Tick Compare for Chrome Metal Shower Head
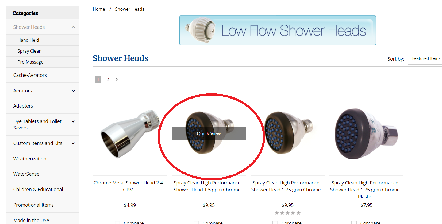The image size is (442, 224). click(x=117, y=223)
